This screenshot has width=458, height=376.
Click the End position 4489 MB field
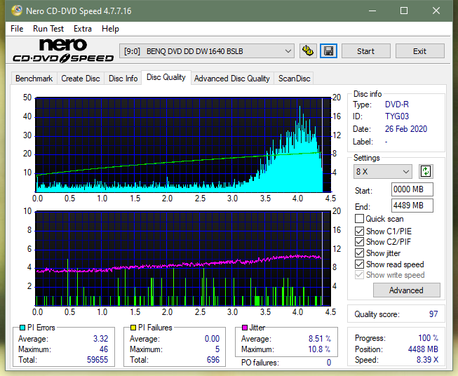tap(412, 206)
